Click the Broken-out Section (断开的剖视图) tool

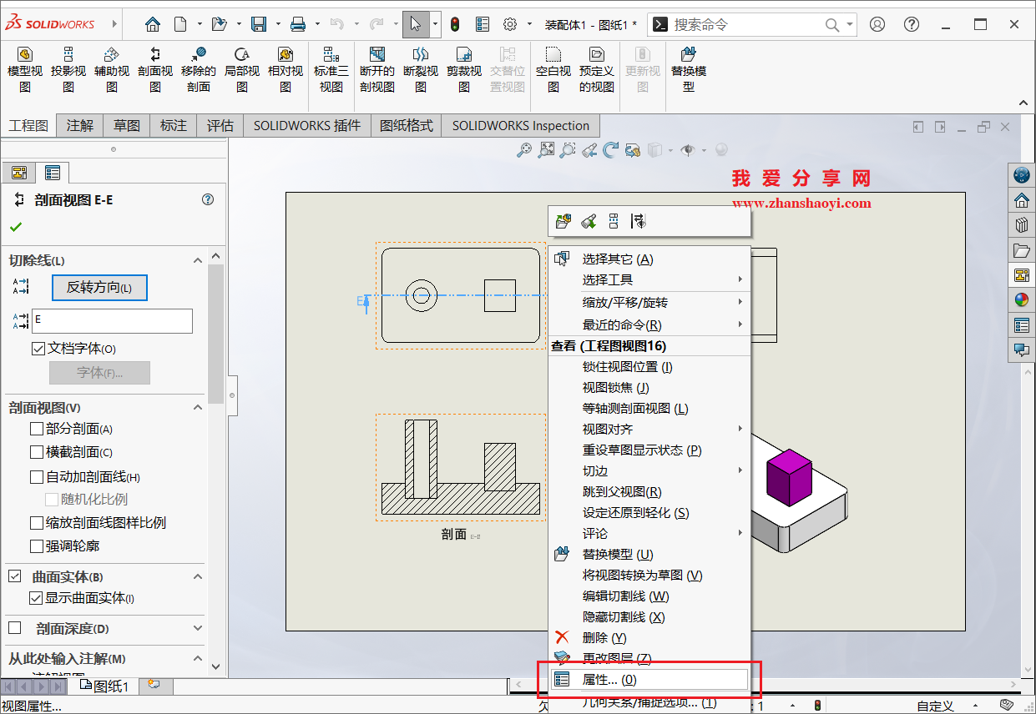coord(377,69)
